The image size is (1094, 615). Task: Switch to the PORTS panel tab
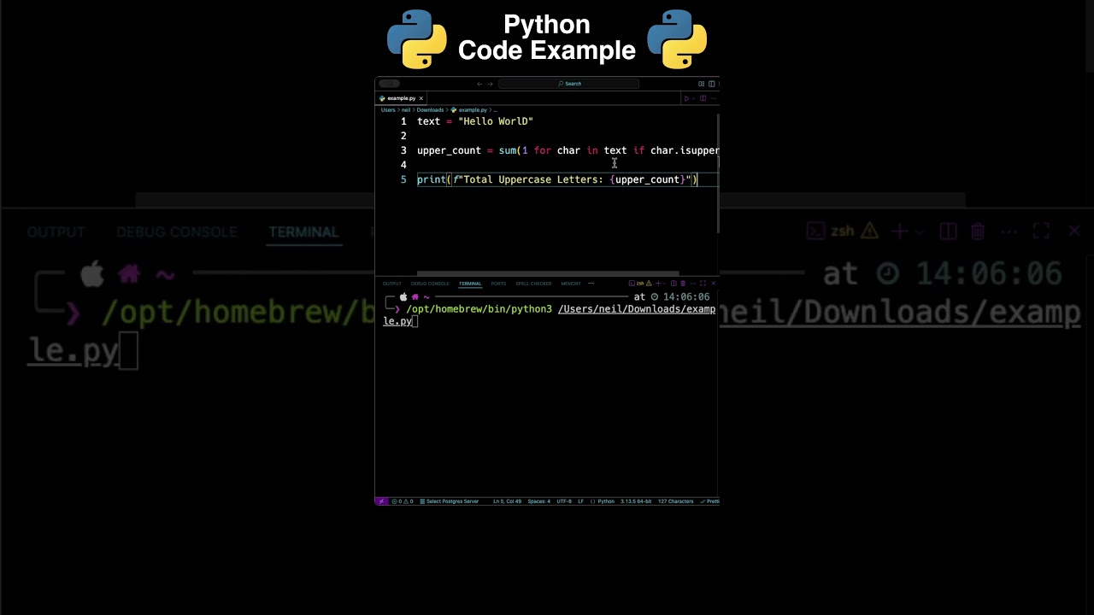[498, 284]
